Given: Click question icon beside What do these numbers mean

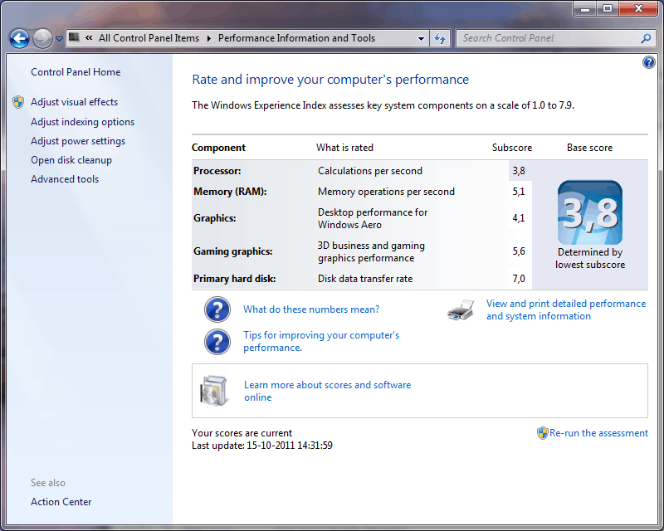Looking at the screenshot, I should click(217, 309).
